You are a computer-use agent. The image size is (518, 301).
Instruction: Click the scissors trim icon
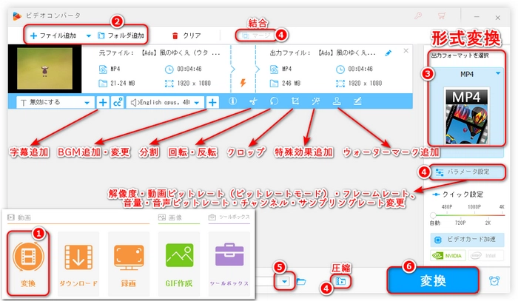click(x=253, y=101)
